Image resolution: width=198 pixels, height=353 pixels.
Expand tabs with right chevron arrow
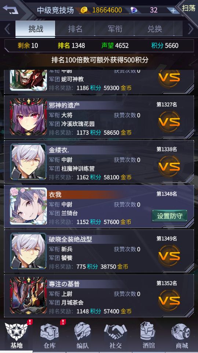pos(190,29)
